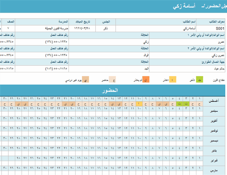Select the student ID cell 'S001'
227x175 pixels.
pos(211,29)
